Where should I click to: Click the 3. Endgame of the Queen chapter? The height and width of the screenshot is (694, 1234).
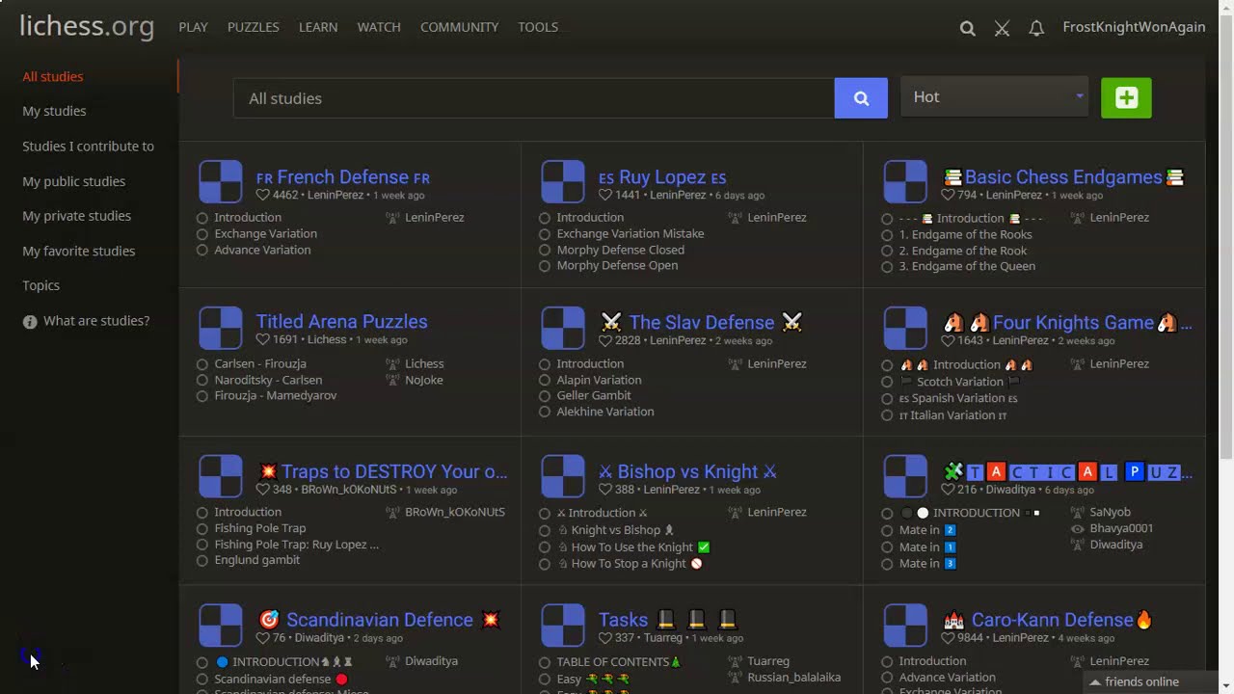pos(967,266)
